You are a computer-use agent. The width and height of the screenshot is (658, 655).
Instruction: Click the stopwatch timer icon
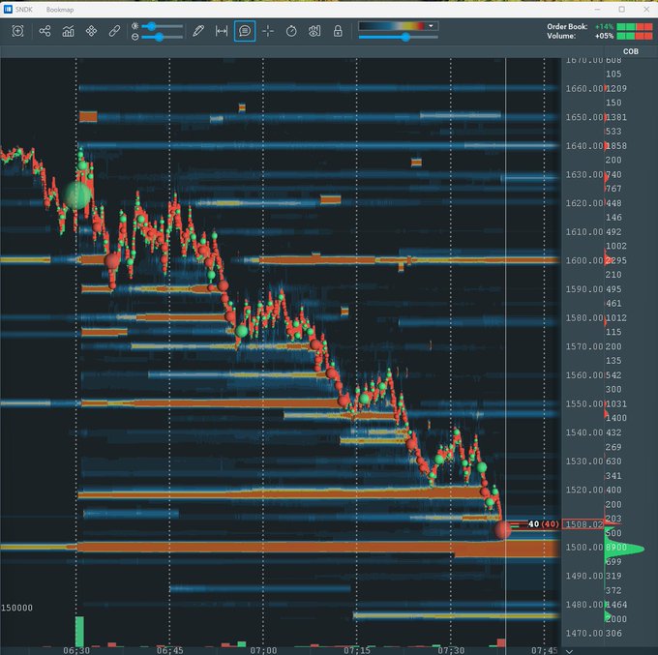point(291,31)
